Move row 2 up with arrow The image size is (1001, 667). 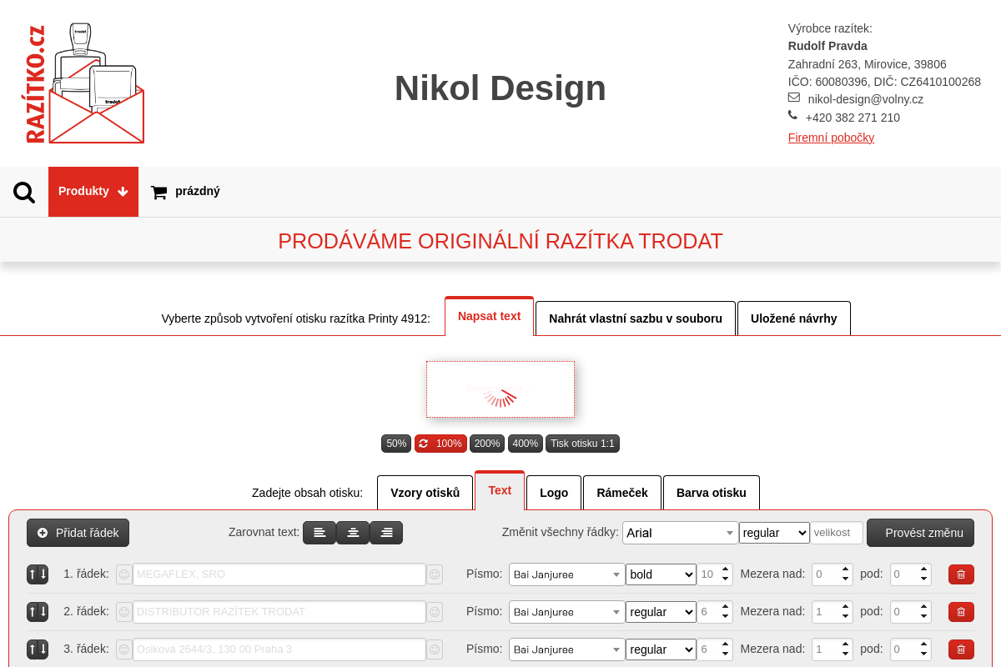tap(33, 612)
